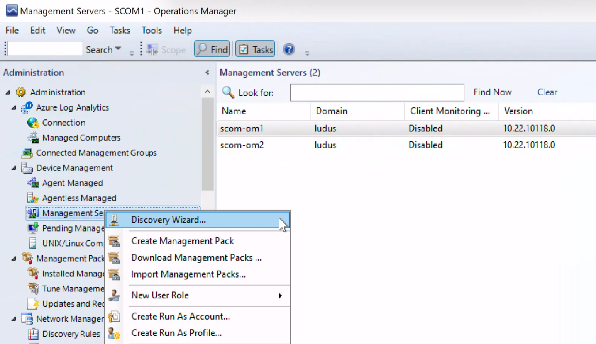The height and width of the screenshot is (344, 596).
Task: Click the Clear link
Action: pyautogui.click(x=547, y=92)
